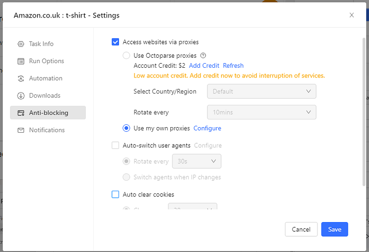Select Use Octoparse proxies radio button
The width and height of the screenshot is (369, 252).
point(126,56)
